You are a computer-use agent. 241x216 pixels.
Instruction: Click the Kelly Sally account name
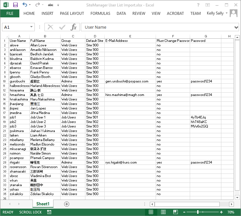click(216, 14)
